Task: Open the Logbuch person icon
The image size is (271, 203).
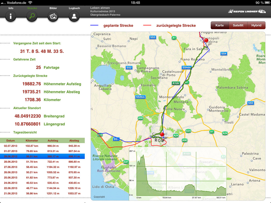Action: click(74, 16)
